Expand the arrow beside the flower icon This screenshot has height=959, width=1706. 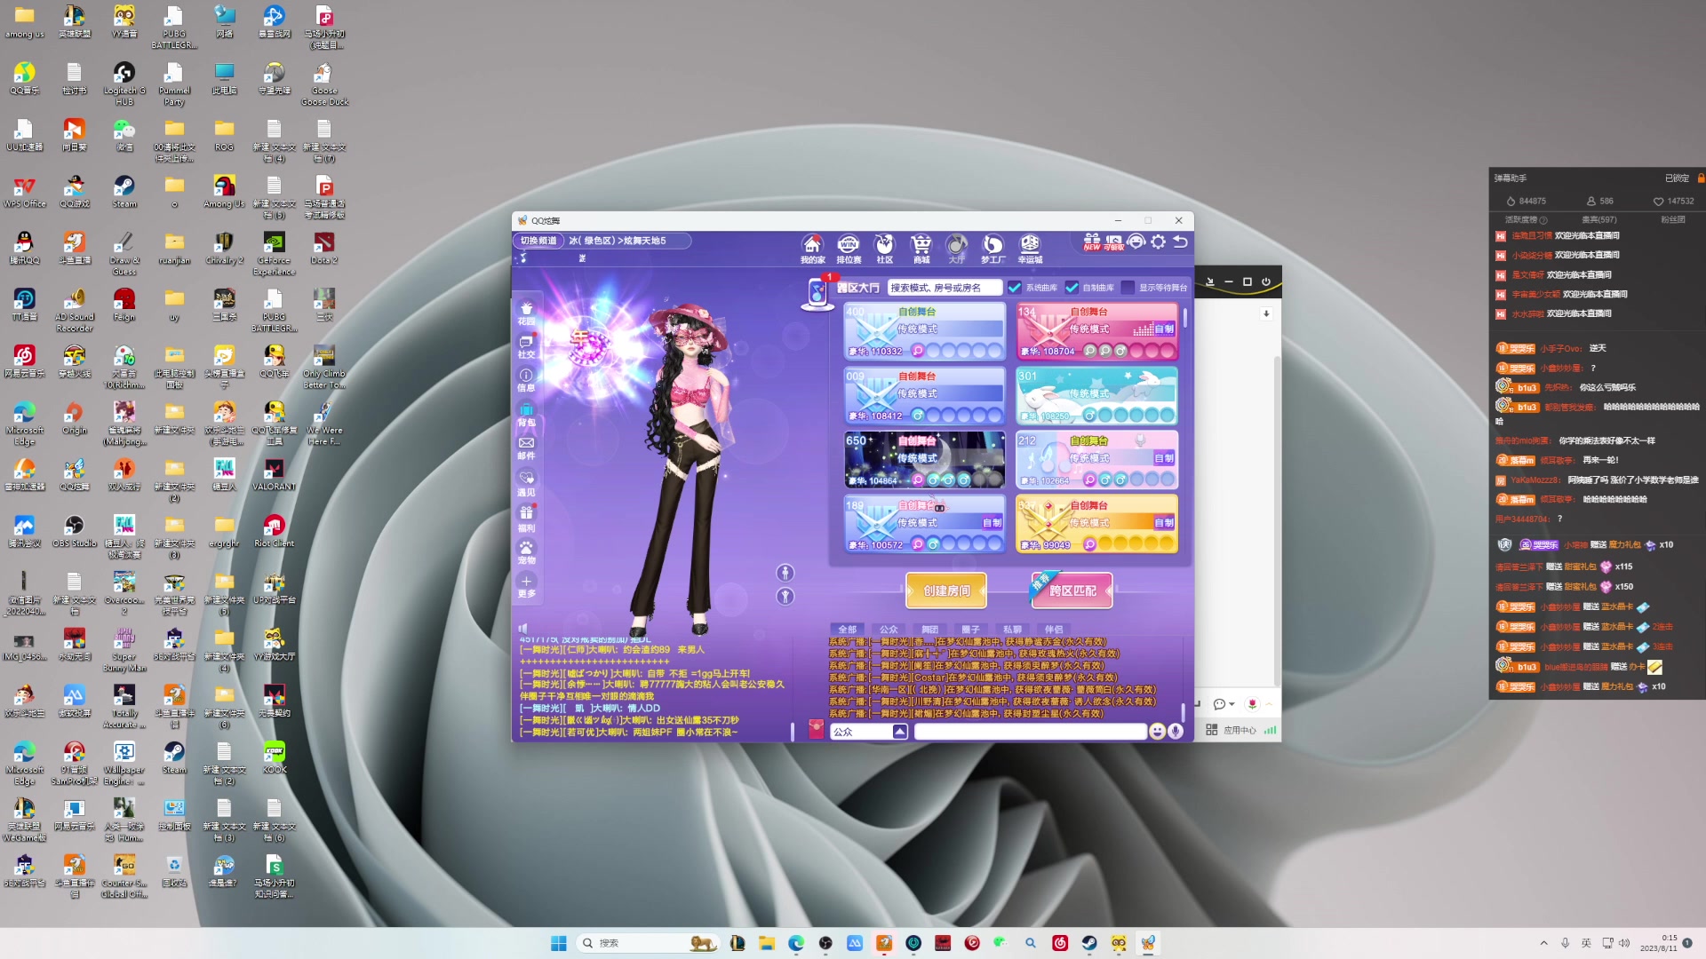(x=1269, y=704)
